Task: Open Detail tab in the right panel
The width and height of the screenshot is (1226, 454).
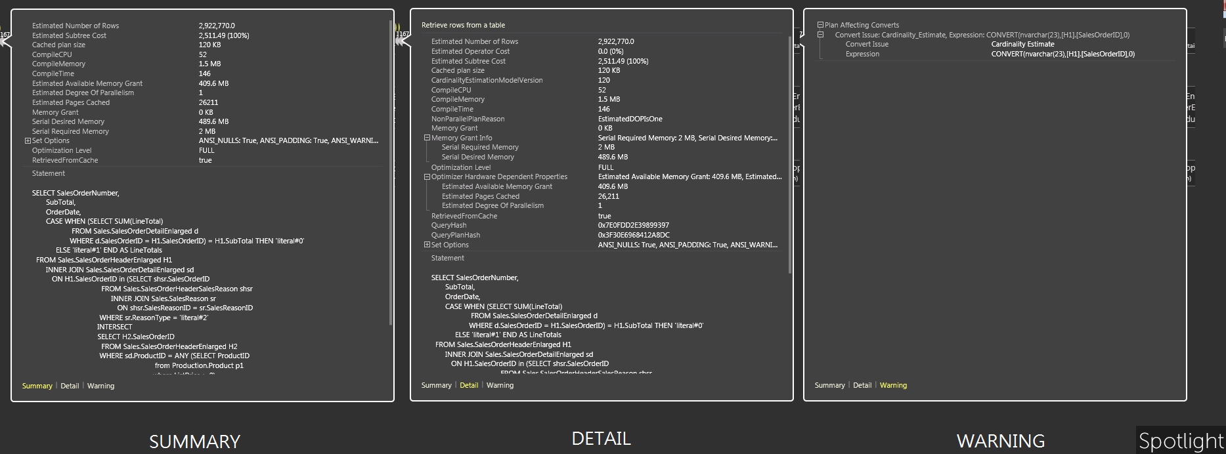Action: (x=862, y=385)
